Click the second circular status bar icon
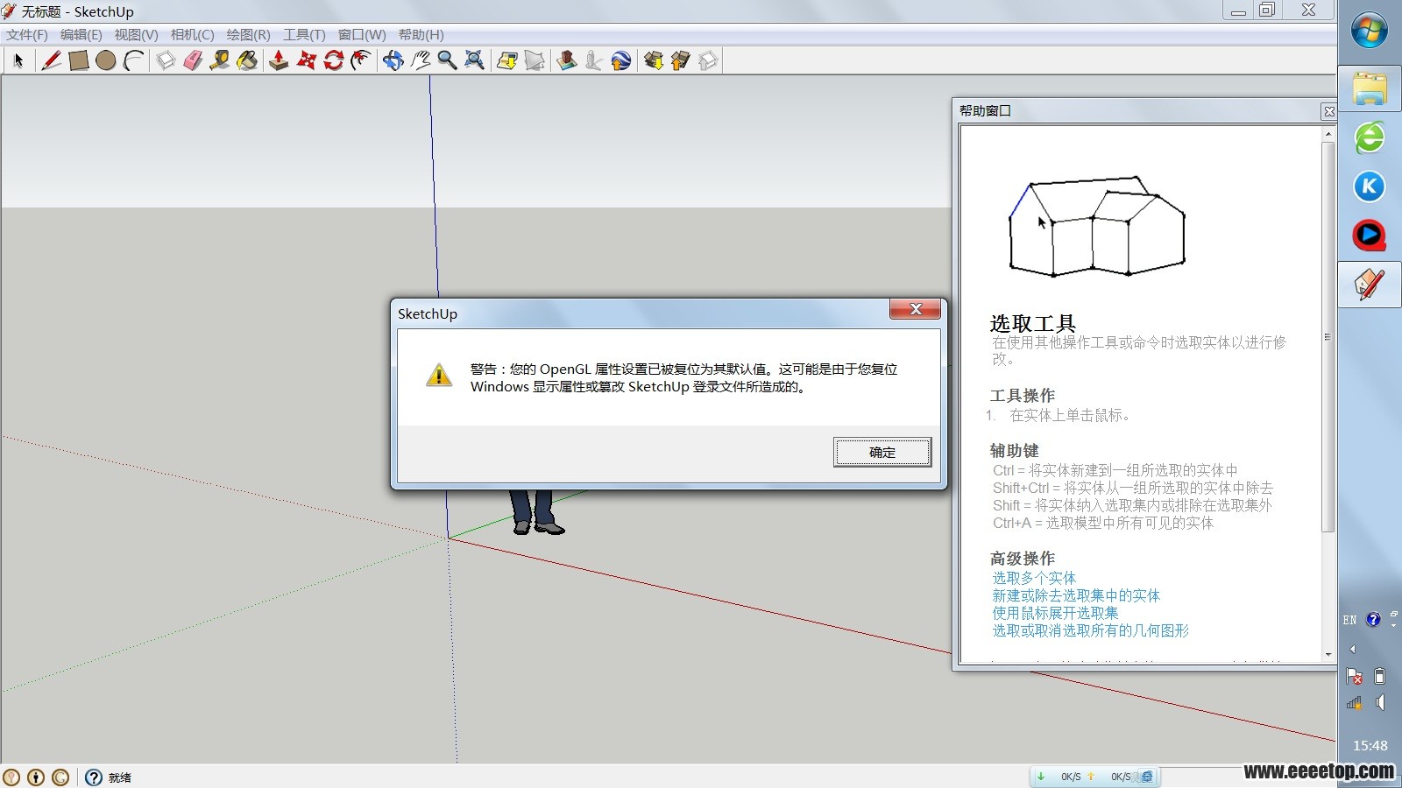 (x=36, y=777)
